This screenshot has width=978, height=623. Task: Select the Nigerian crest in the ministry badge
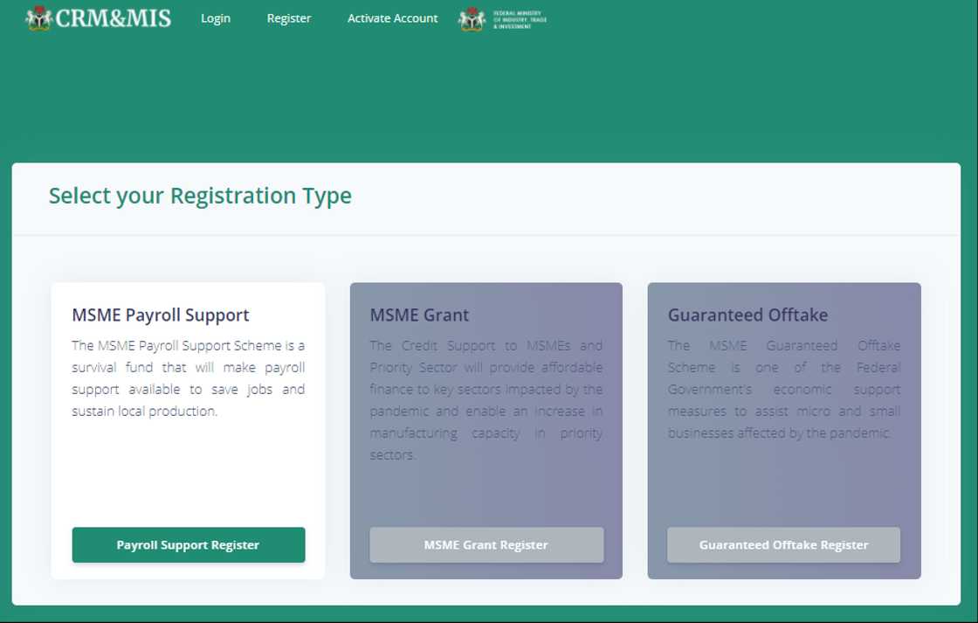(472, 17)
